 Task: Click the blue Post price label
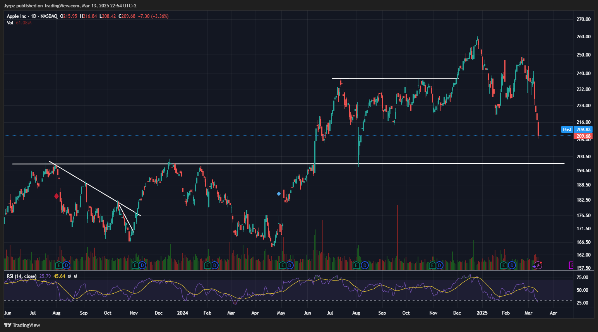pyautogui.click(x=567, y=130)
